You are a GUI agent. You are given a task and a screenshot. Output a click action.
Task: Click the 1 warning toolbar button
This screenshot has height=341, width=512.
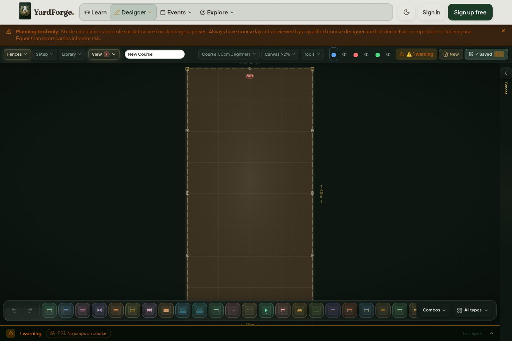pyautogui.click(x=416, y=54)
